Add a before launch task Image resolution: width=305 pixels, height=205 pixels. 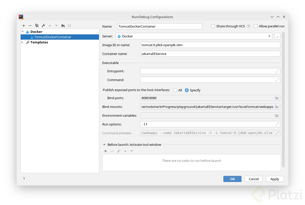click(106, 151)
